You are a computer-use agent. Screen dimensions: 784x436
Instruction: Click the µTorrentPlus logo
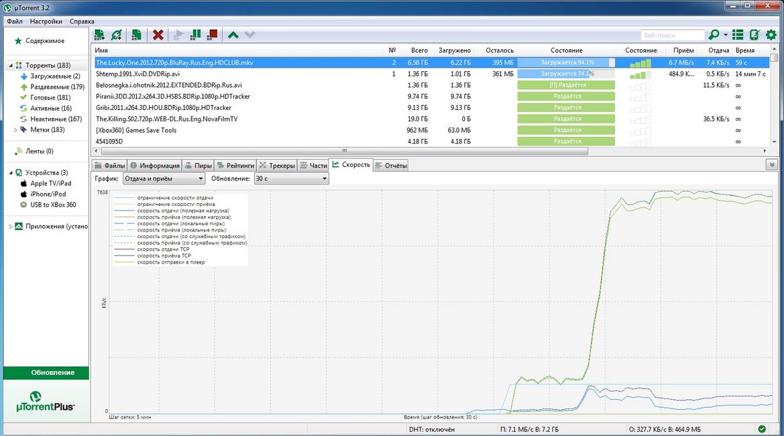coord(46,402)
